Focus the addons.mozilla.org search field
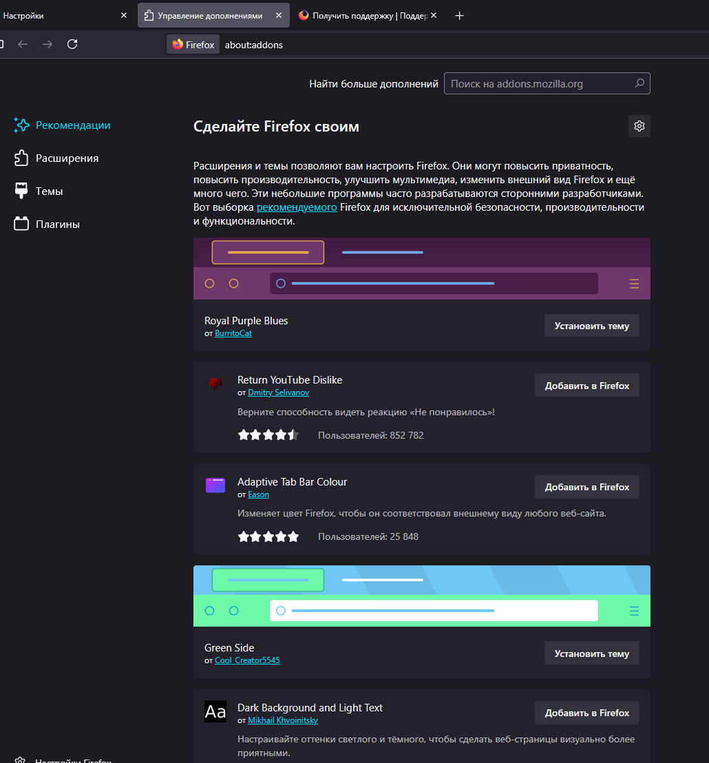 click(547, 84)
